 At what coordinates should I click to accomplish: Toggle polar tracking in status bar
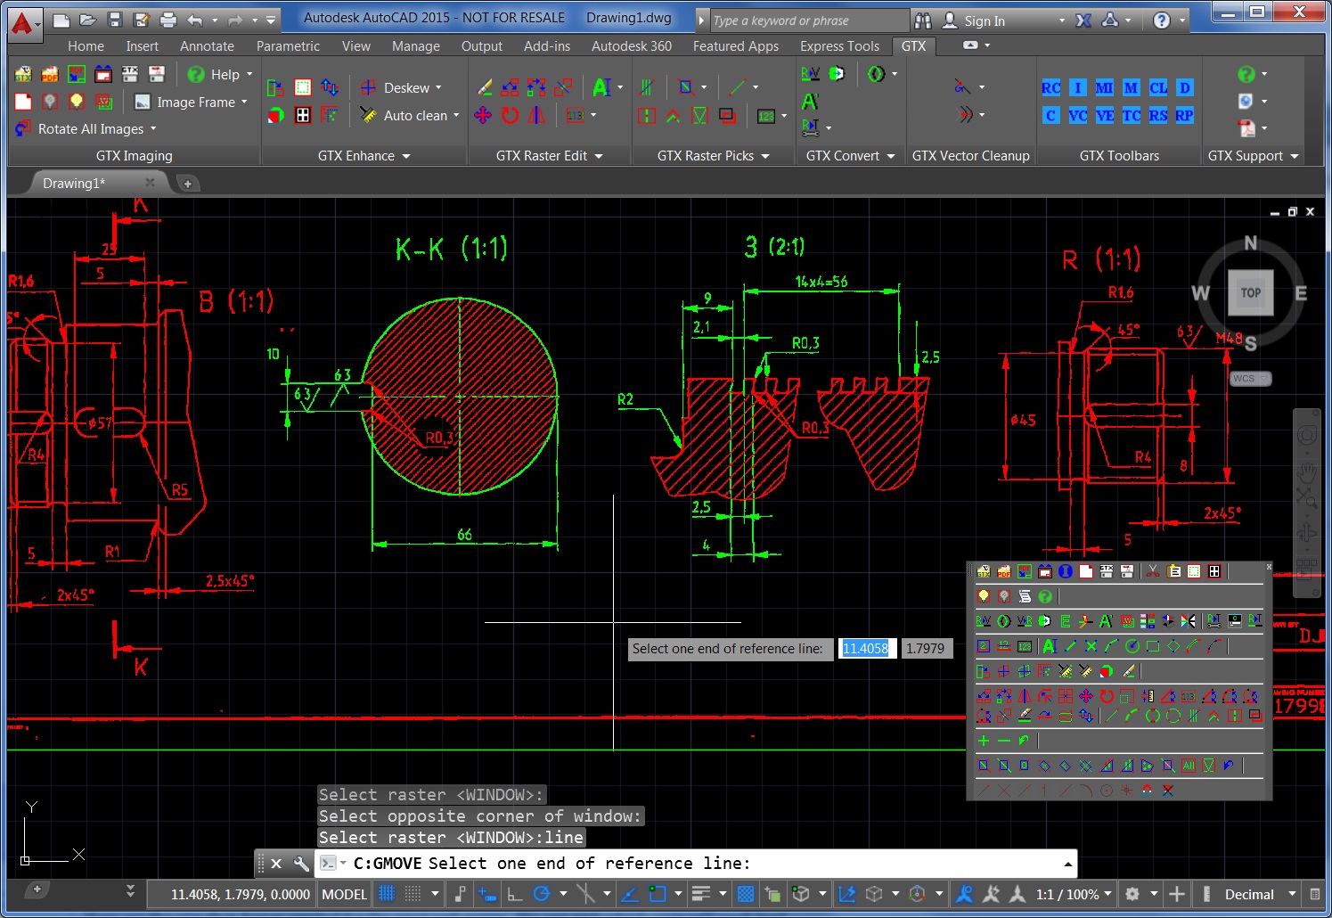[542, 894]
